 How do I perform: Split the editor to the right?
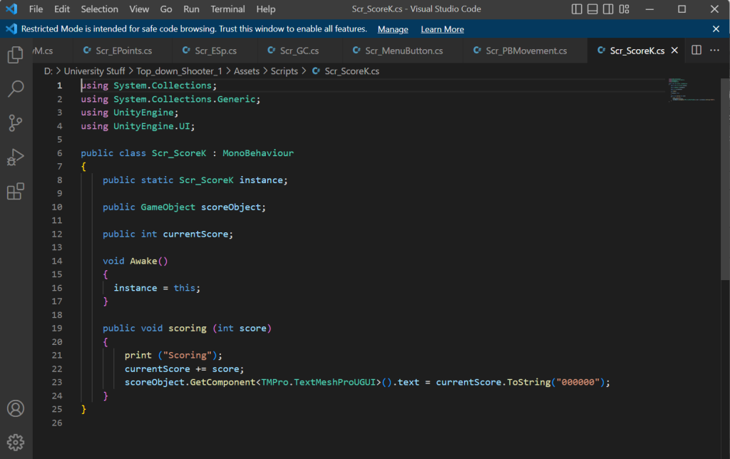pos(696,51)
